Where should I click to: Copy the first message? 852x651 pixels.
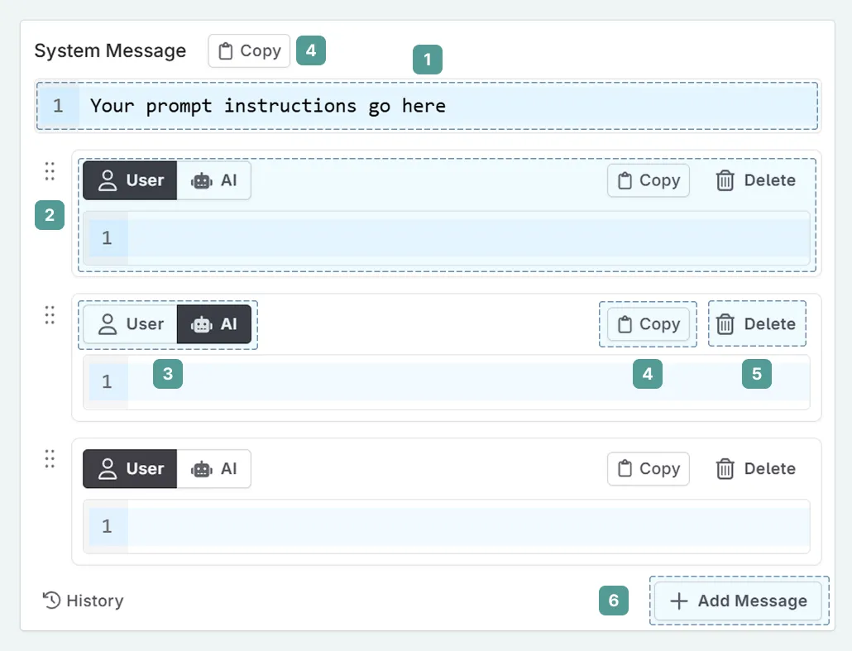(649, 180)
